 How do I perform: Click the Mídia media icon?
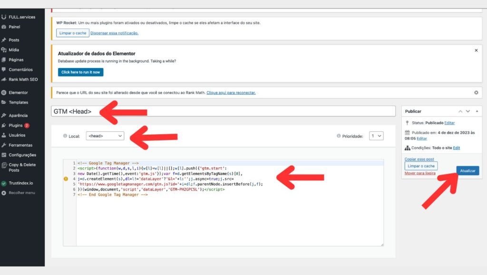pos(4,49)
